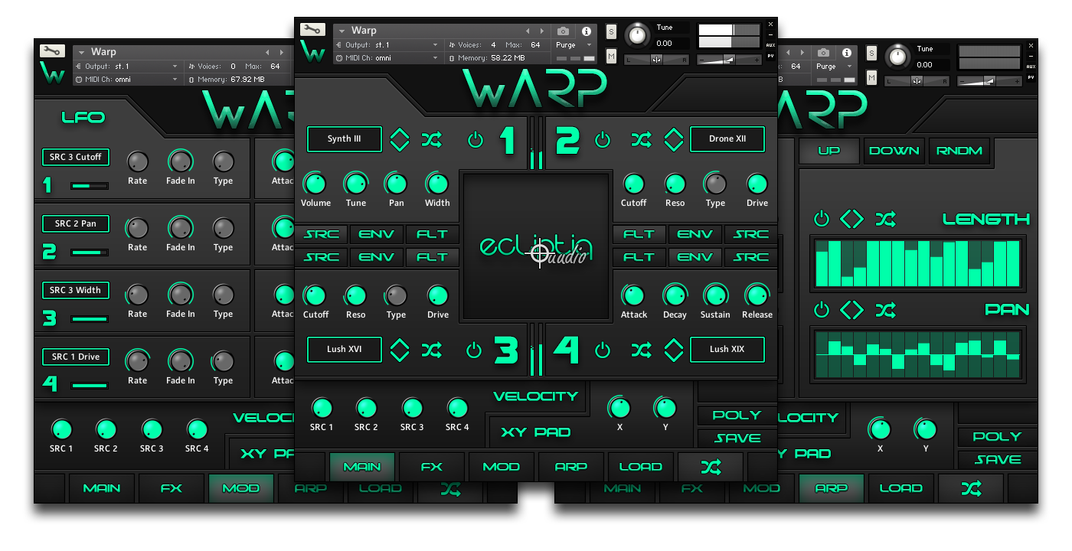Click the shuffle icon beside LOAD in right window
This screenshot has width=1072, height=551.
pyautogui.click(x=971, y=487)
